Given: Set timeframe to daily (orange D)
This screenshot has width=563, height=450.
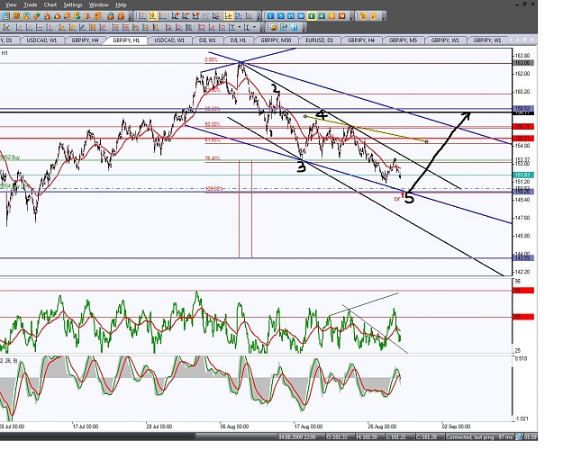Looking at the screenshot, I should (x=331, y=16).
